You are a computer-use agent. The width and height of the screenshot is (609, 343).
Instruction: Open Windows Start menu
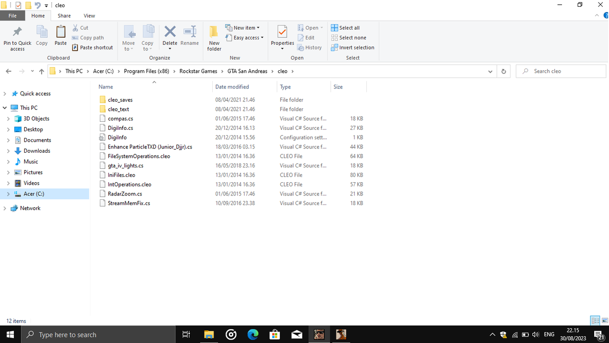(x=10, y=334)
